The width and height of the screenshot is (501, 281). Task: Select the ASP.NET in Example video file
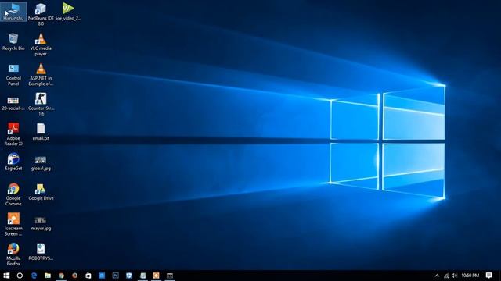41,74
